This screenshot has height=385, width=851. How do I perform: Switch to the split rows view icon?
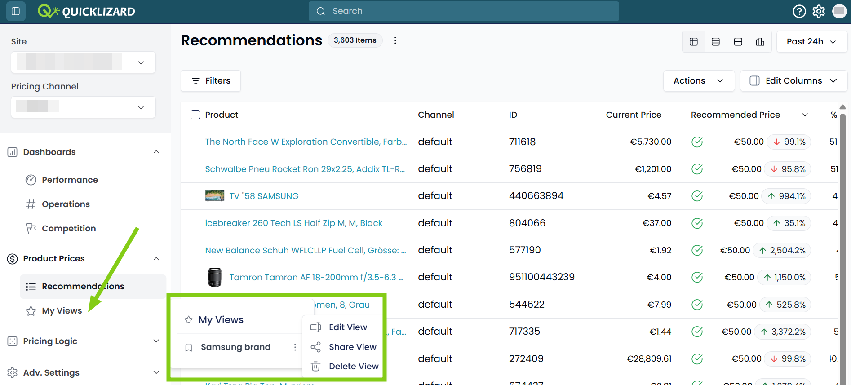(738, 42)
